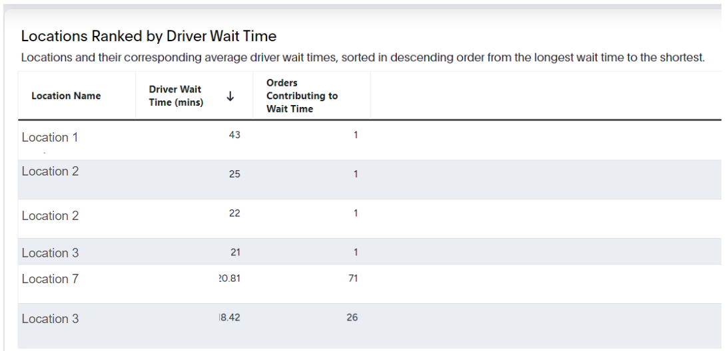The image size is (728, 351).
Task: Click the 21 wait time cell
Action: point(235,252)
